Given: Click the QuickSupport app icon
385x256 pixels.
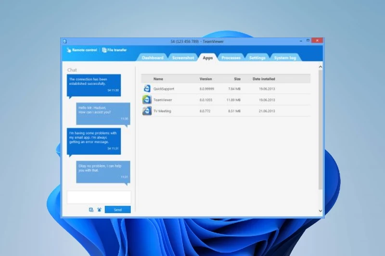Looking at the screenshot, I should click(147, 88).
